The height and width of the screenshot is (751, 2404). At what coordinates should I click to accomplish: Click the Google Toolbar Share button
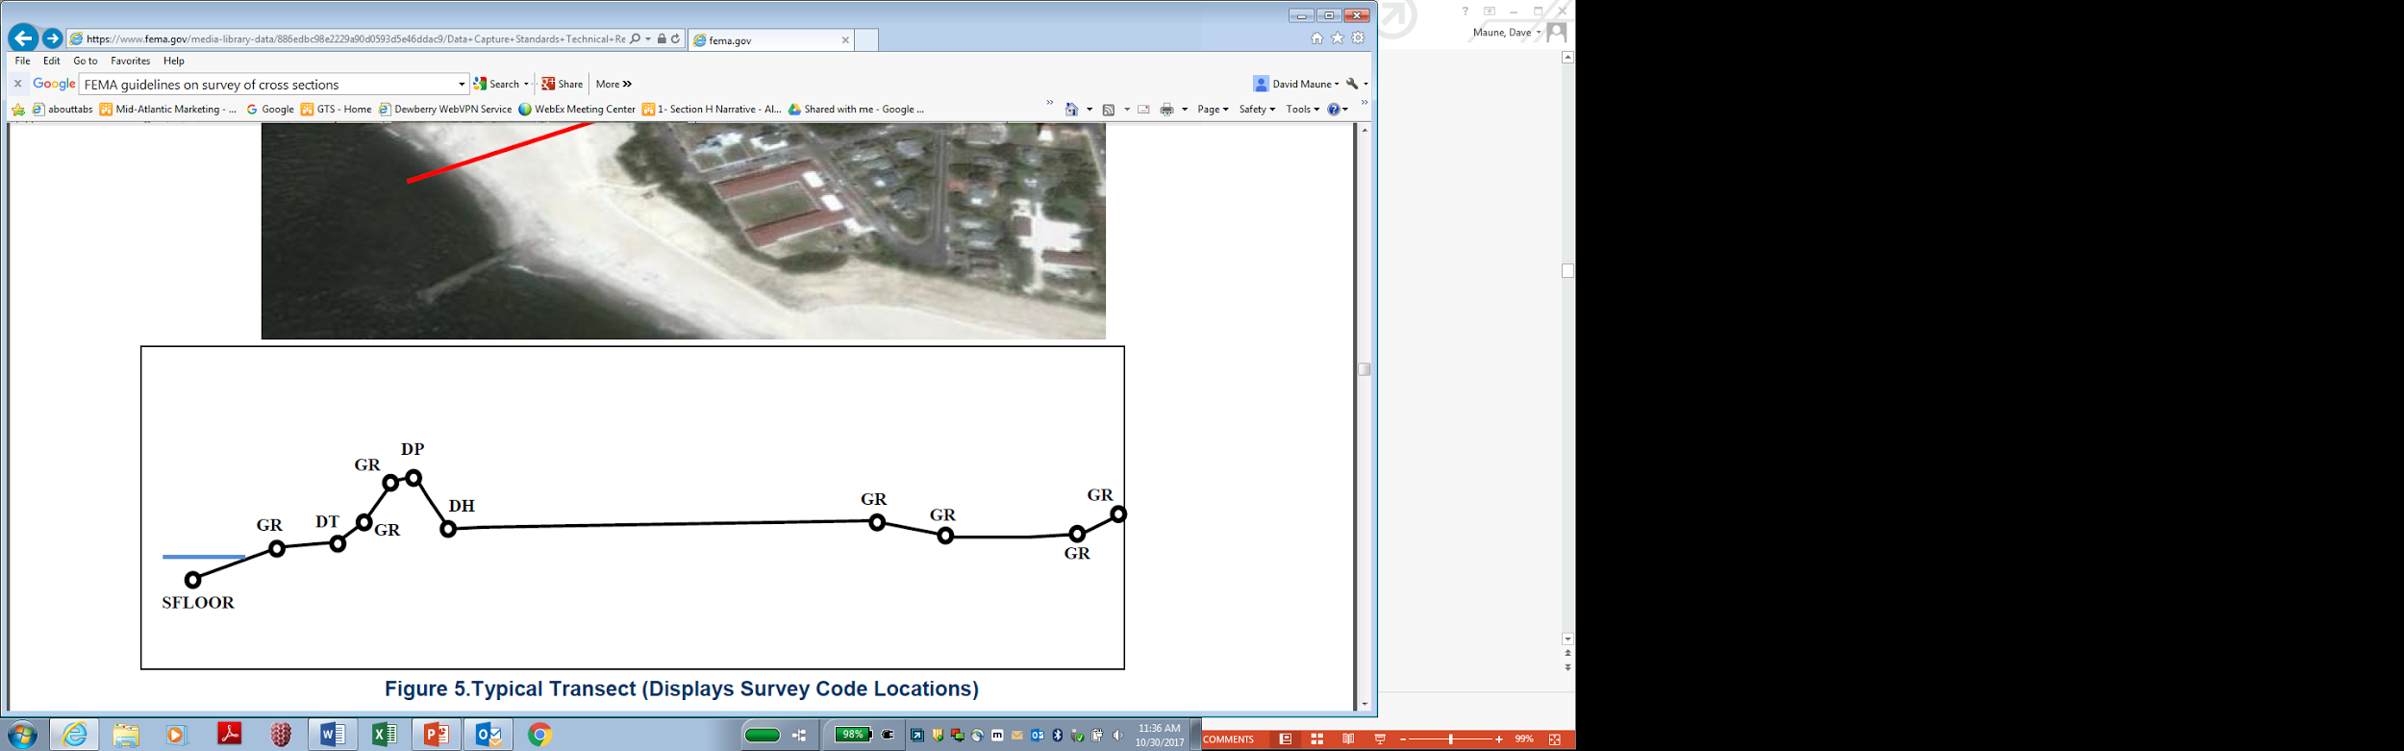coord(563,84)
